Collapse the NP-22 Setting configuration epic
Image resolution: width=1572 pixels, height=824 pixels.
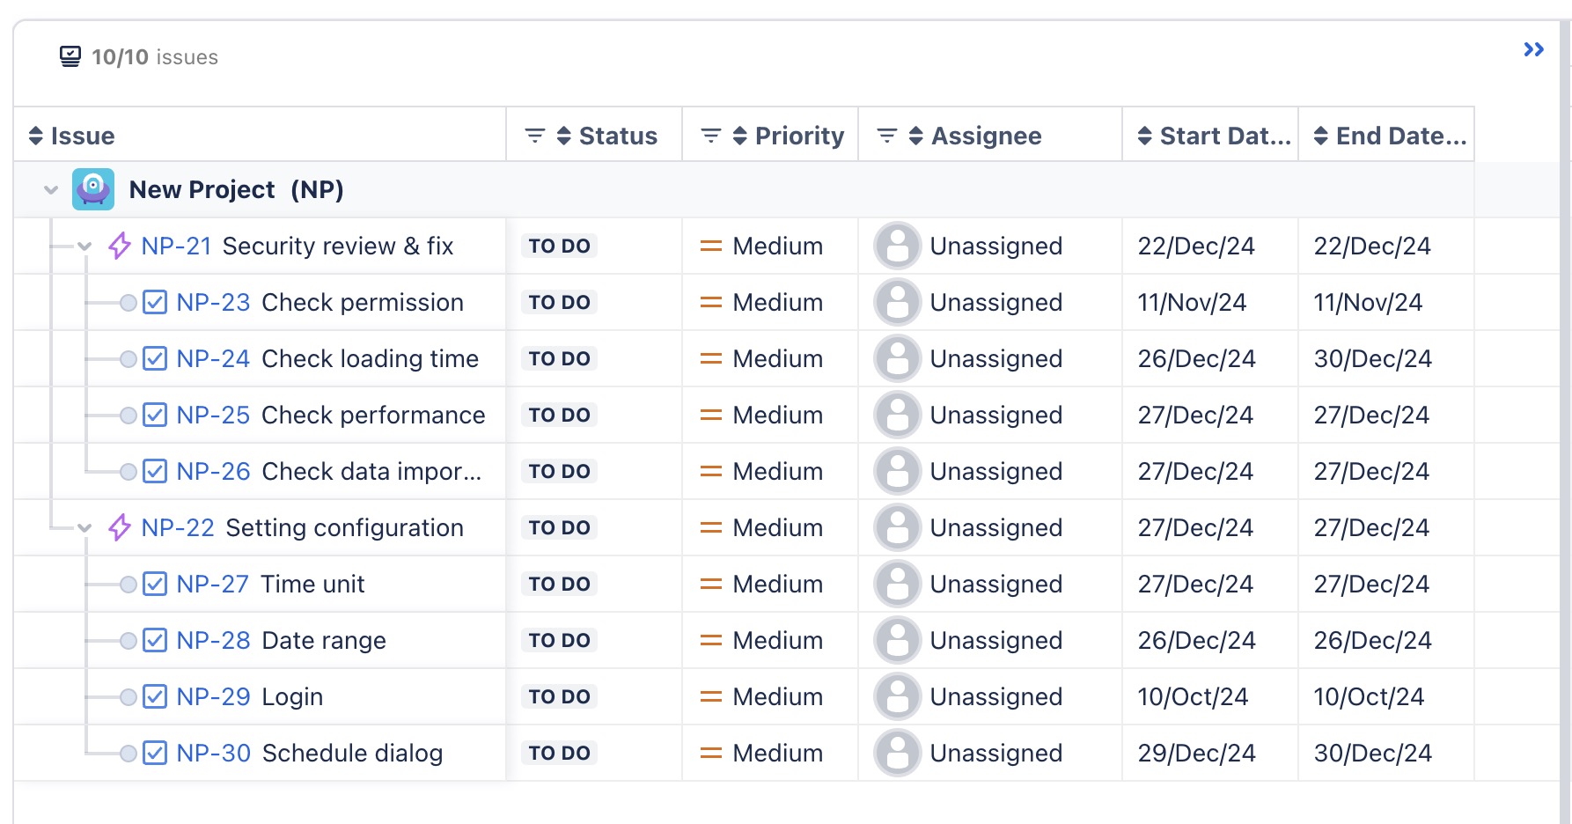pos(84,527)
